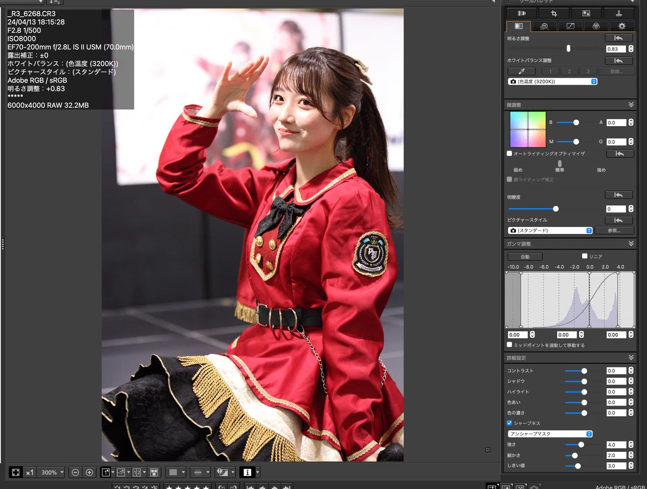Click the zoom in plus icon
This screenshot has height=489, width=647.
(90, 472)
